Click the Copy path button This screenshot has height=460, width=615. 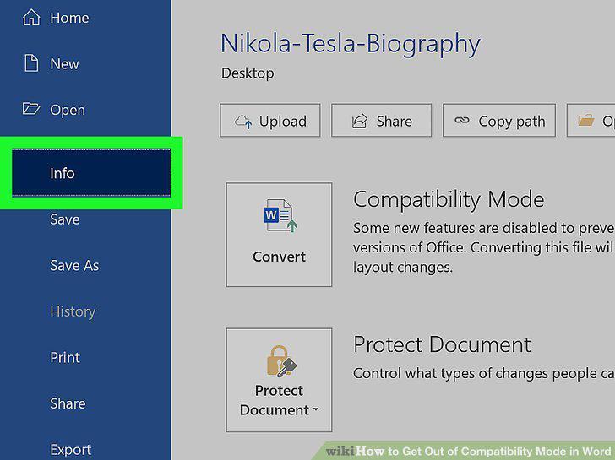499,121
